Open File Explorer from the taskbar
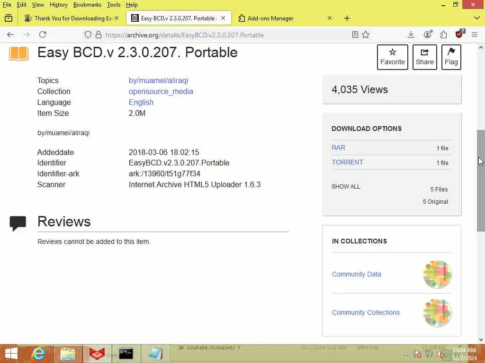 (x=68, y=354)
